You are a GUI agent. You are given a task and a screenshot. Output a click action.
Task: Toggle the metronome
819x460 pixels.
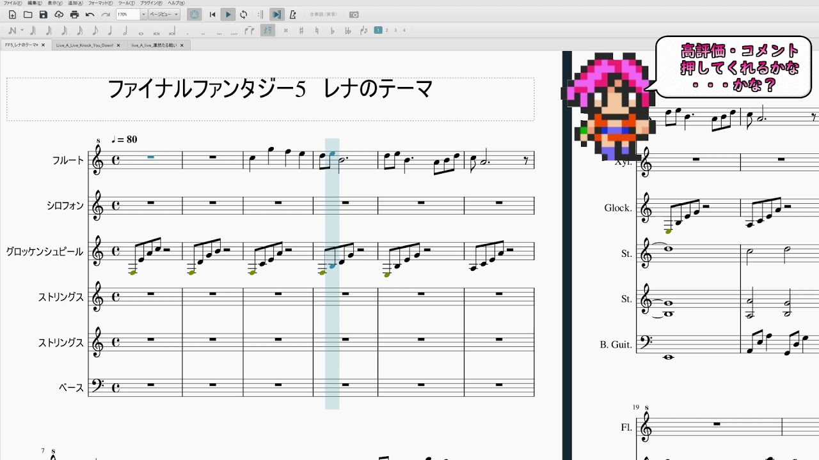click(x=292, y=14)
